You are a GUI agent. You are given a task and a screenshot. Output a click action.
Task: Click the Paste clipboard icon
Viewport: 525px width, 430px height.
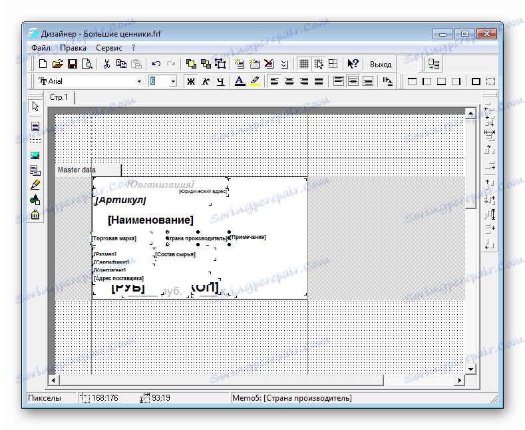136,64
